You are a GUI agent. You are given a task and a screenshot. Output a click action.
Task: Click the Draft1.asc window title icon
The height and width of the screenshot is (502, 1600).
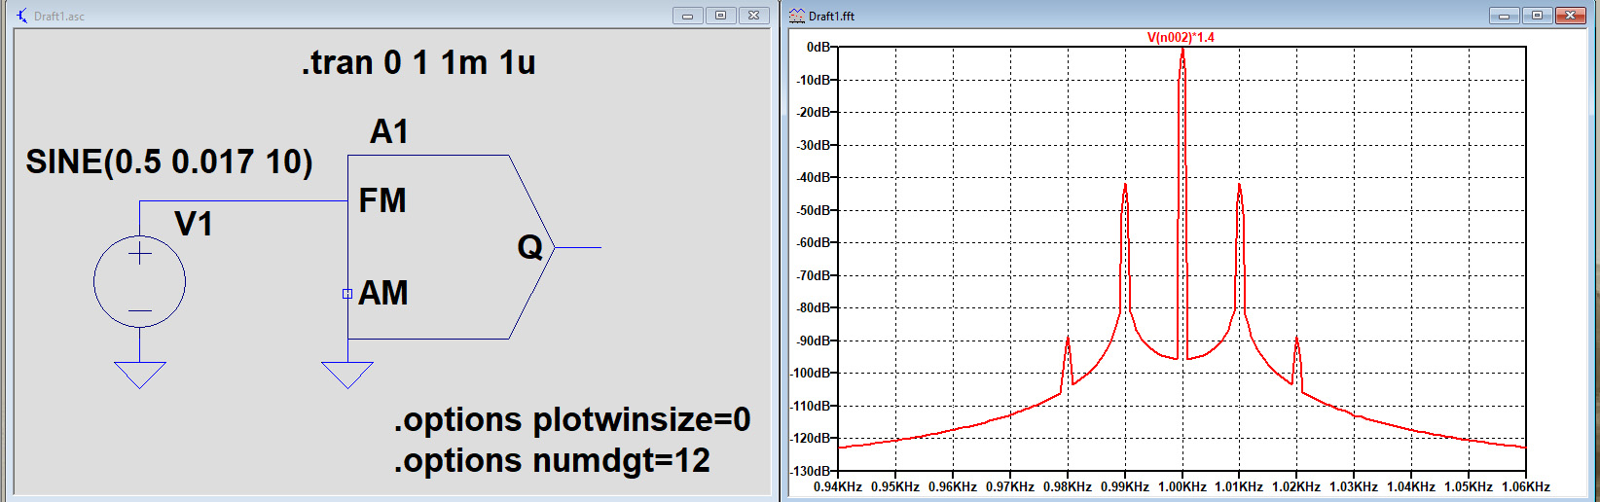pyautogui.click(x=21, y=16)
